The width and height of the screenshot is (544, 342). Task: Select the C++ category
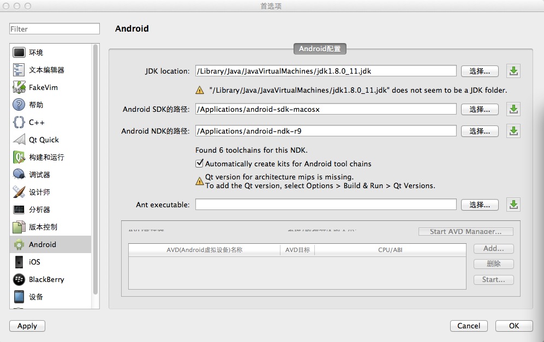[x=51, y=122]
